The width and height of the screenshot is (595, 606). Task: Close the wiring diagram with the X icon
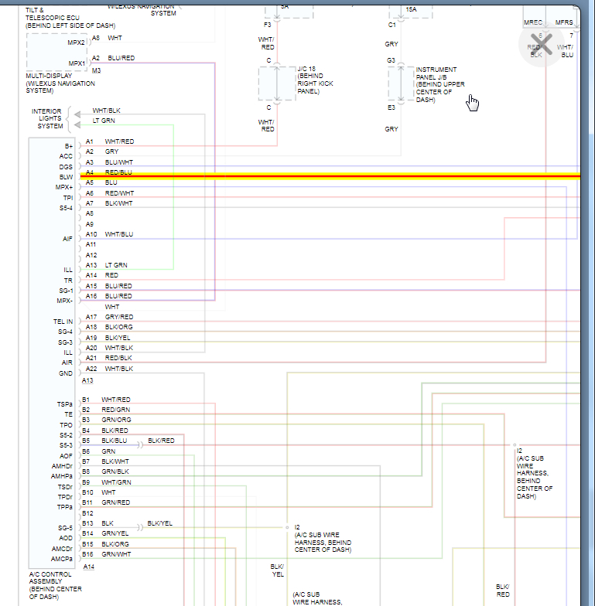click(x=543, y=43)
